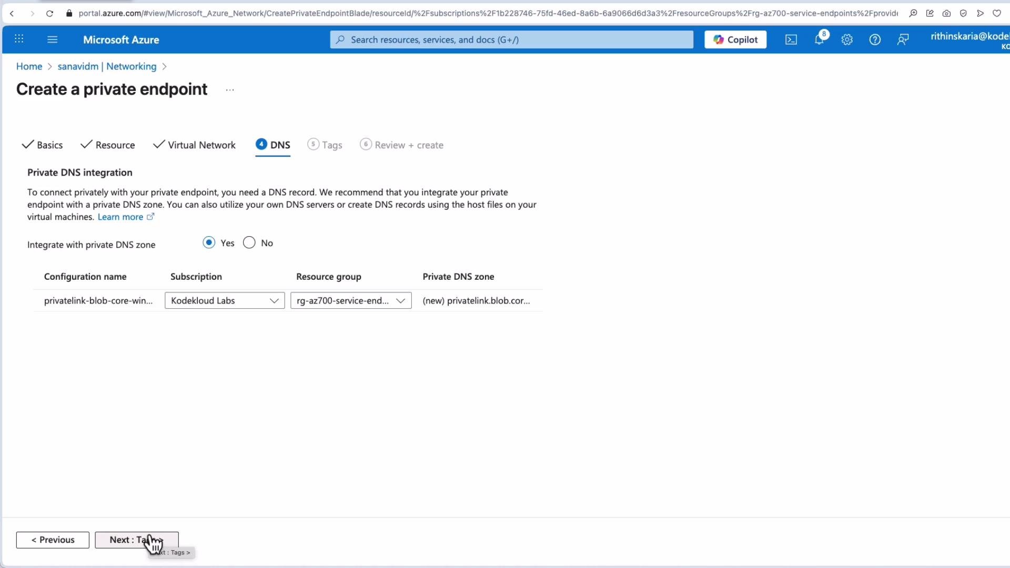Click the browser zoom magnifier icon

[913, 14]
